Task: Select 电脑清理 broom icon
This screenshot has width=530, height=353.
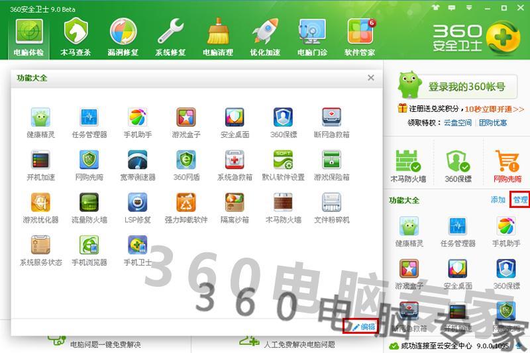Action: 218,38
